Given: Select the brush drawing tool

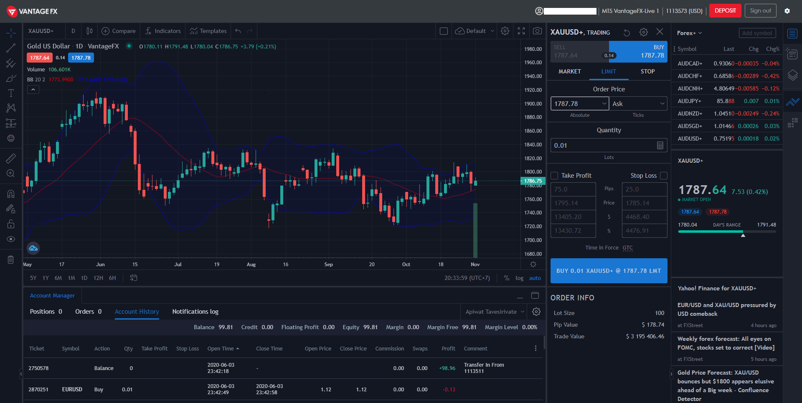Looking at the screenshot, I should (x=11, y=78).
